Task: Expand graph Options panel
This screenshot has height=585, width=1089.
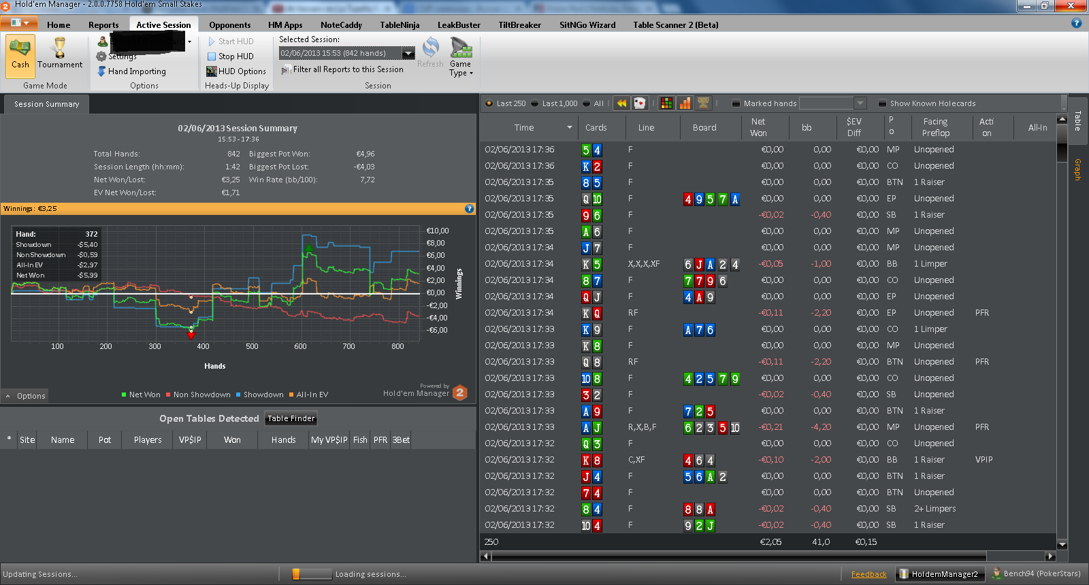Action: pos(25,396)
